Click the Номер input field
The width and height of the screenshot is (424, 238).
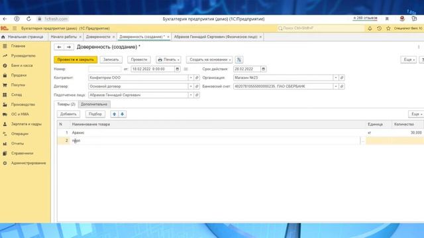[105, 69]
